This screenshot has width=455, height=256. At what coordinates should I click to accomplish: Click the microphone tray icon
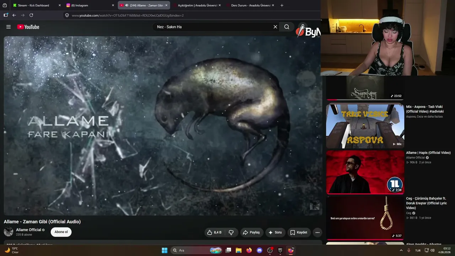[409, 250]
